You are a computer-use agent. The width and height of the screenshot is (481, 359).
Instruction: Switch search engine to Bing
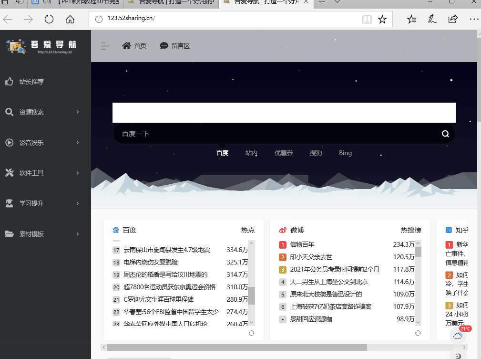coord(345,153)
